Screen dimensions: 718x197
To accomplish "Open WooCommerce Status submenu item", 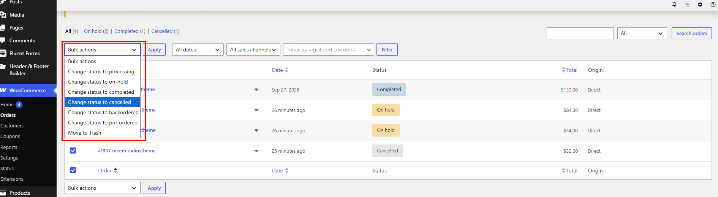I will tap(7, 168).
